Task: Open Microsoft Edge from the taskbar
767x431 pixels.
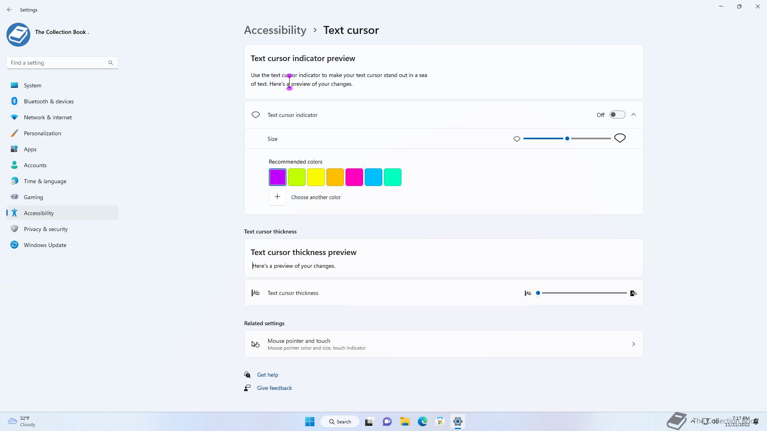Action: [x=422, y=421]
